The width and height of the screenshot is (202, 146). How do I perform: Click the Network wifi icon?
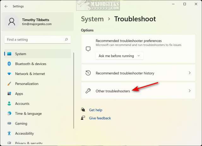tap(9, 74)
